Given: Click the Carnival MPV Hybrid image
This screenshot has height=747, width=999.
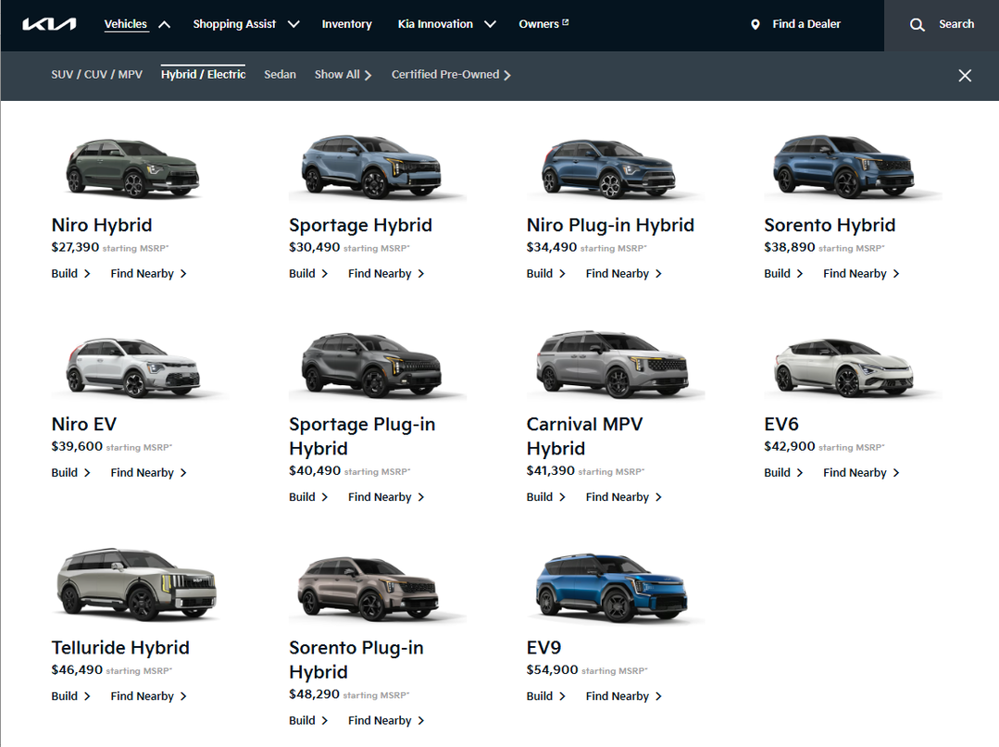Looking at the screenshot, I should (612, 365).
